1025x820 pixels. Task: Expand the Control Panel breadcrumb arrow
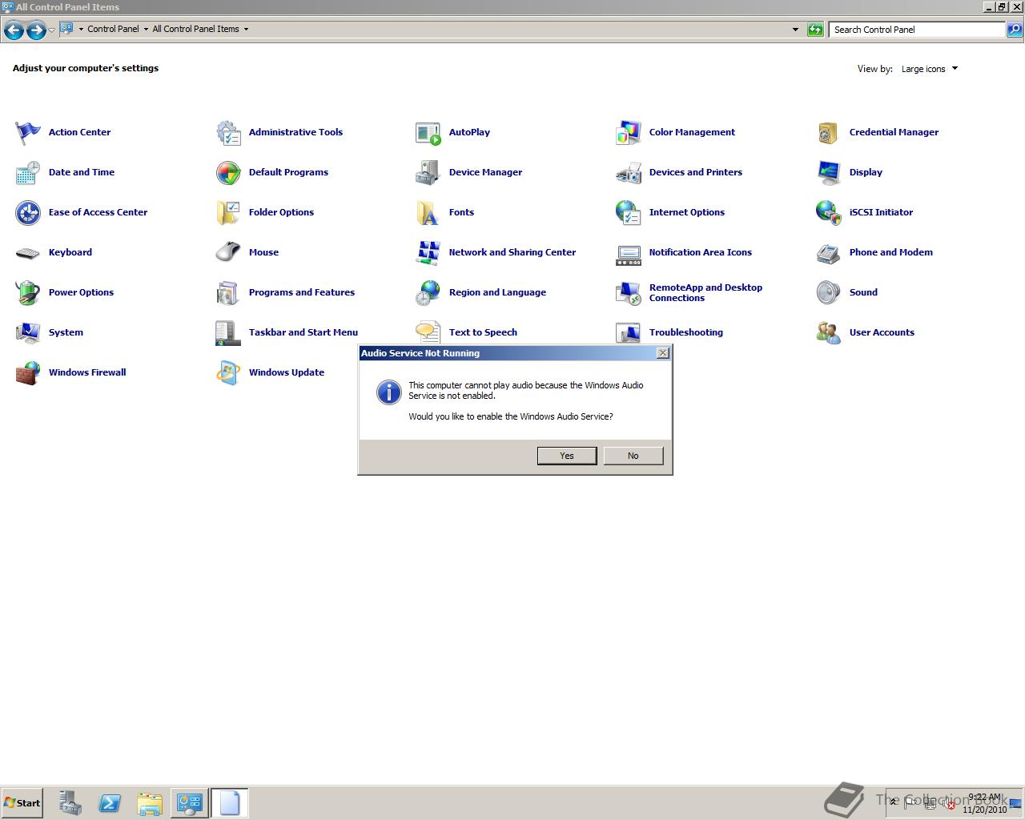(146, 29)
